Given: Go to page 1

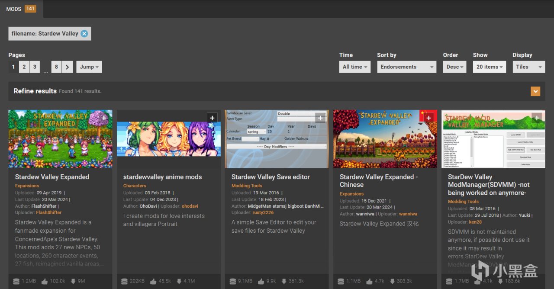Looking at the screenshot, I should click(x=13, y=67).
